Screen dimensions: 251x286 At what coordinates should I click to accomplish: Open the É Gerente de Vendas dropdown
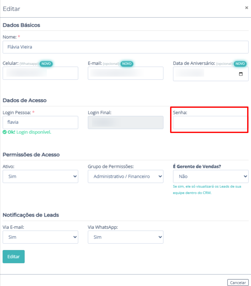[x=211, y=176]
